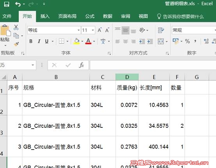Open the alignment settings dialog launcher
The image size is (216, 168).
(x=167, y=53)
